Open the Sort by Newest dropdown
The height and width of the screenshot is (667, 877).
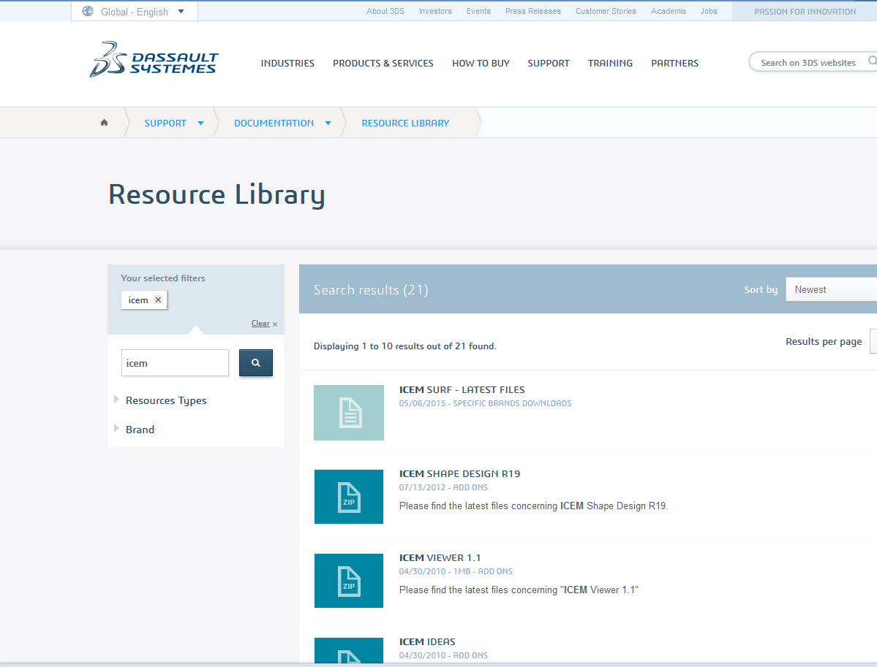pos(831,289)
